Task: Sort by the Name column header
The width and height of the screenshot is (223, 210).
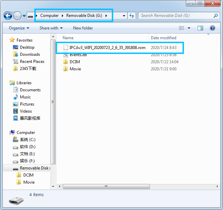Action: coord(68,38)
